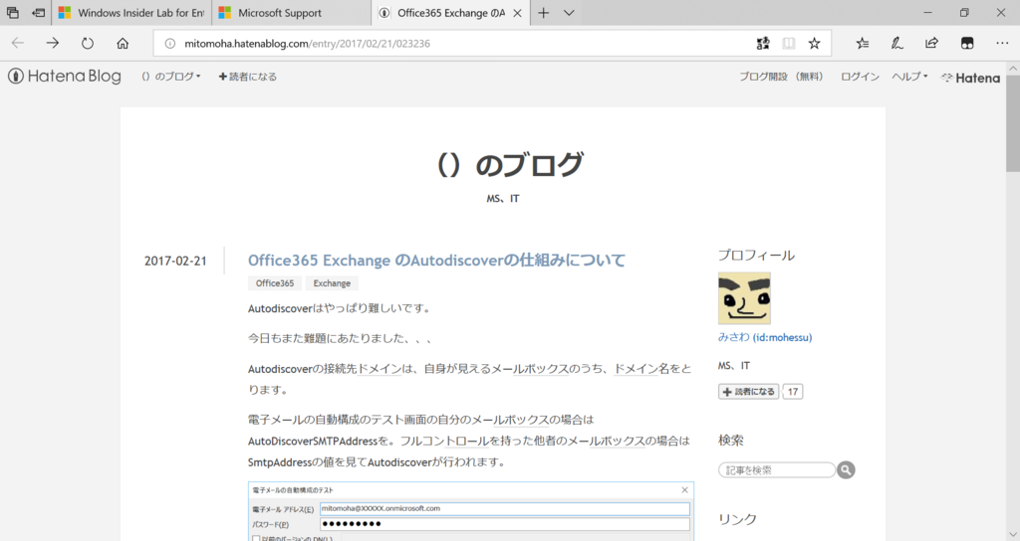1020x541 pixels.
Task: Select the Office365 category tag
Action: click(x=275, y=283)
